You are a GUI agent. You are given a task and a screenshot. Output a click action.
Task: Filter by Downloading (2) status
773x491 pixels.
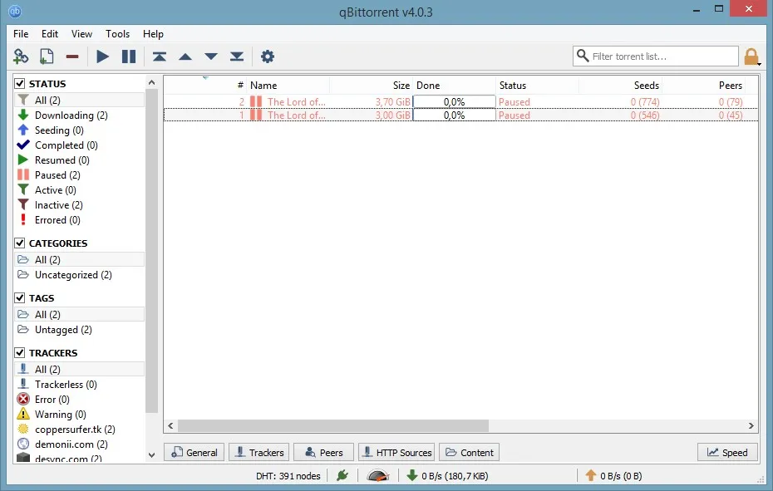coord(71,115)
